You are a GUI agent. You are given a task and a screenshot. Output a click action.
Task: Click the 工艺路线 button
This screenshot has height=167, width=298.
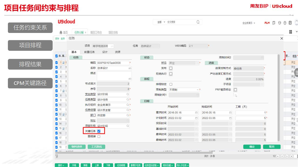pyautogui.click(x=96, y=147)
